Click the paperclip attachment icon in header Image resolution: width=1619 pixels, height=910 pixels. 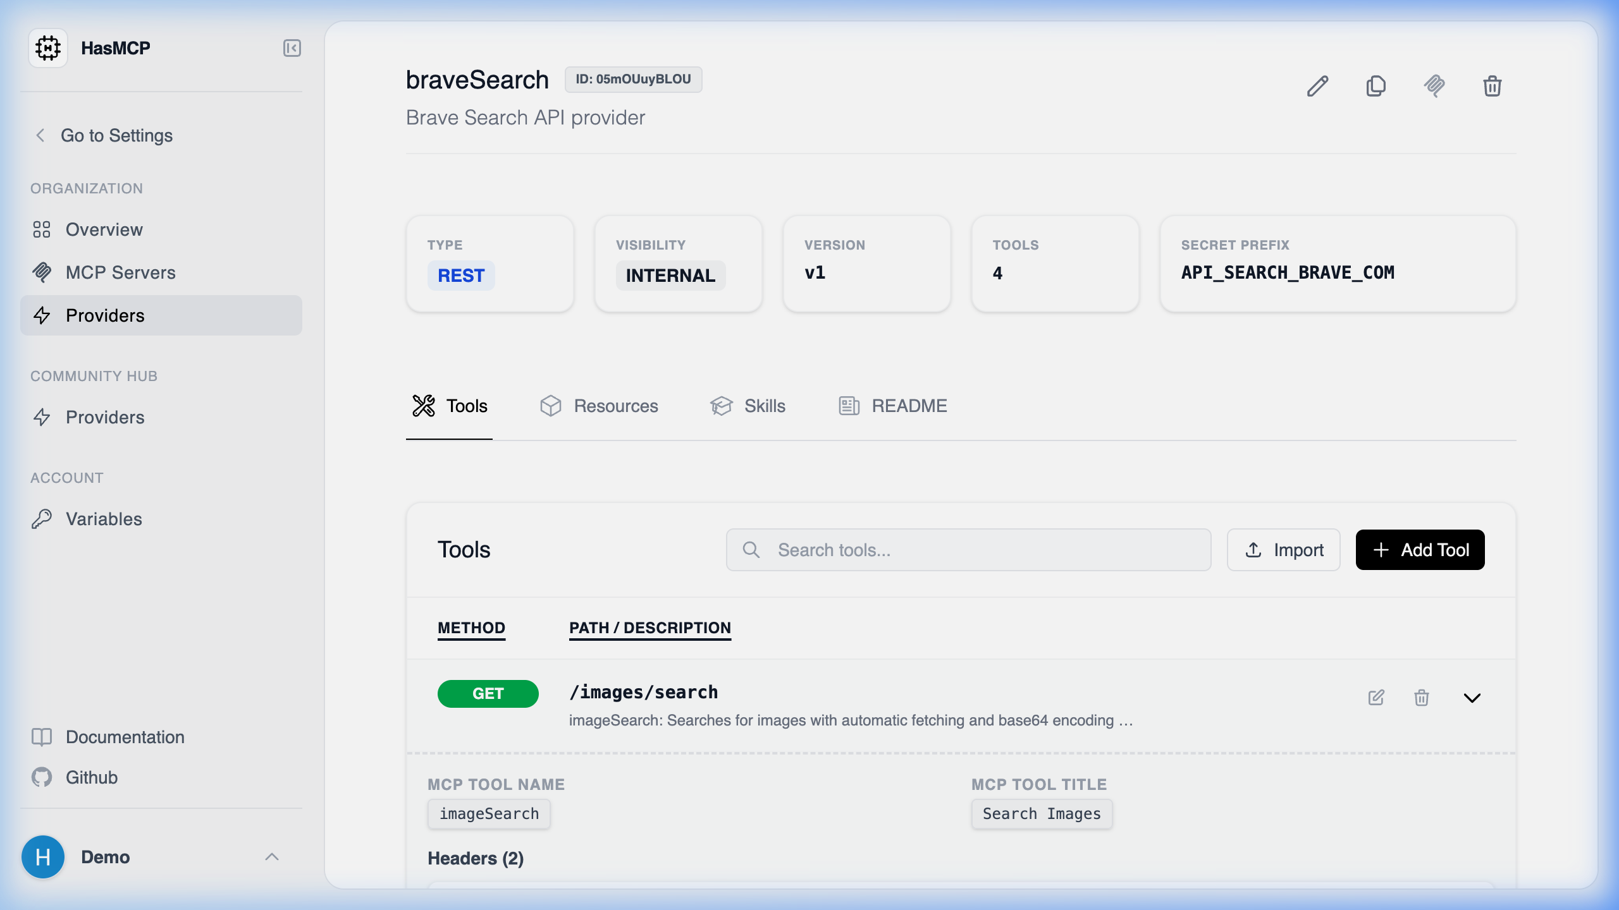click(1434, 87)
